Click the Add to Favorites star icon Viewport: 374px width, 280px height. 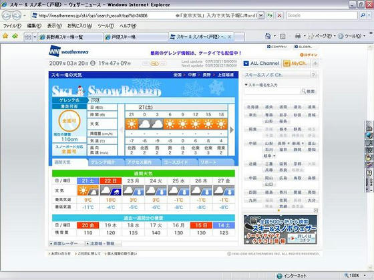click(x=15, y=36)
